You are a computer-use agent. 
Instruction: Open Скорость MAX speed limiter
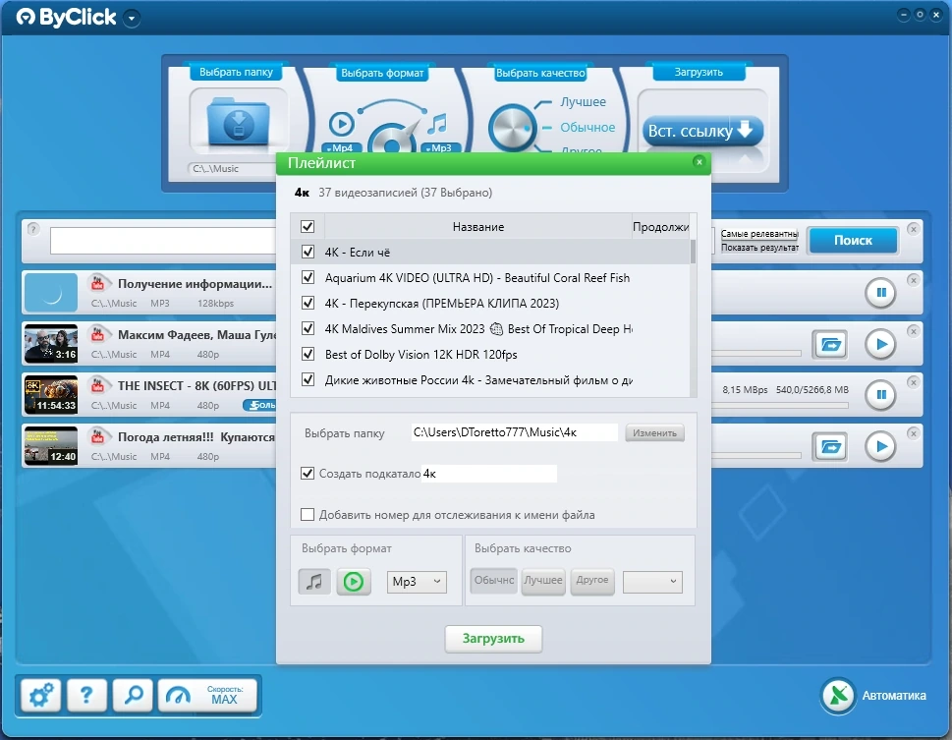tap(207, 695)
